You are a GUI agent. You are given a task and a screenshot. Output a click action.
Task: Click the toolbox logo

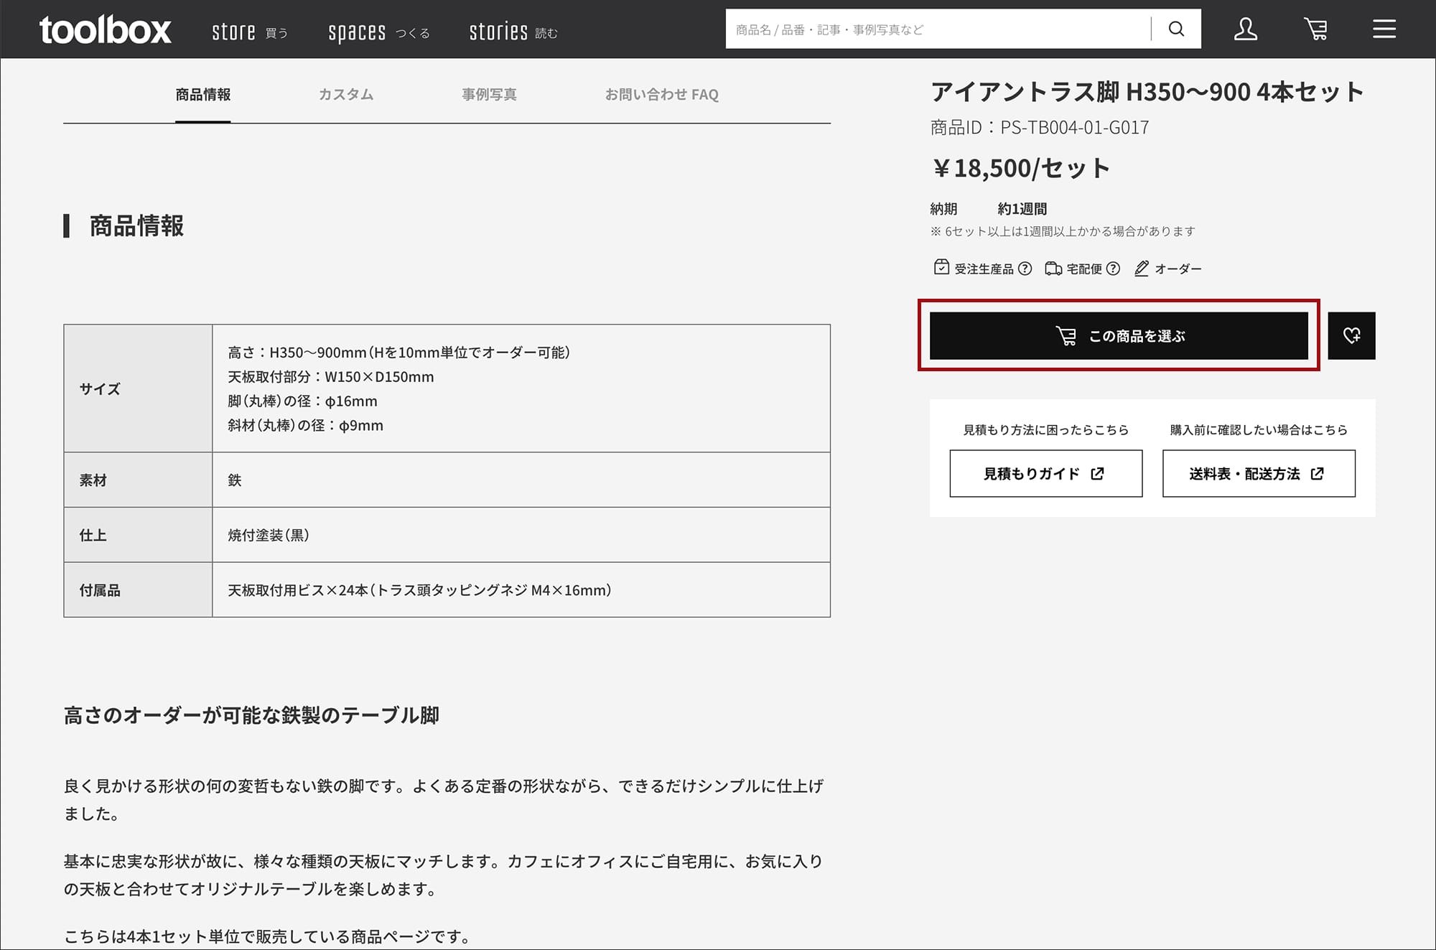point(105,30)
